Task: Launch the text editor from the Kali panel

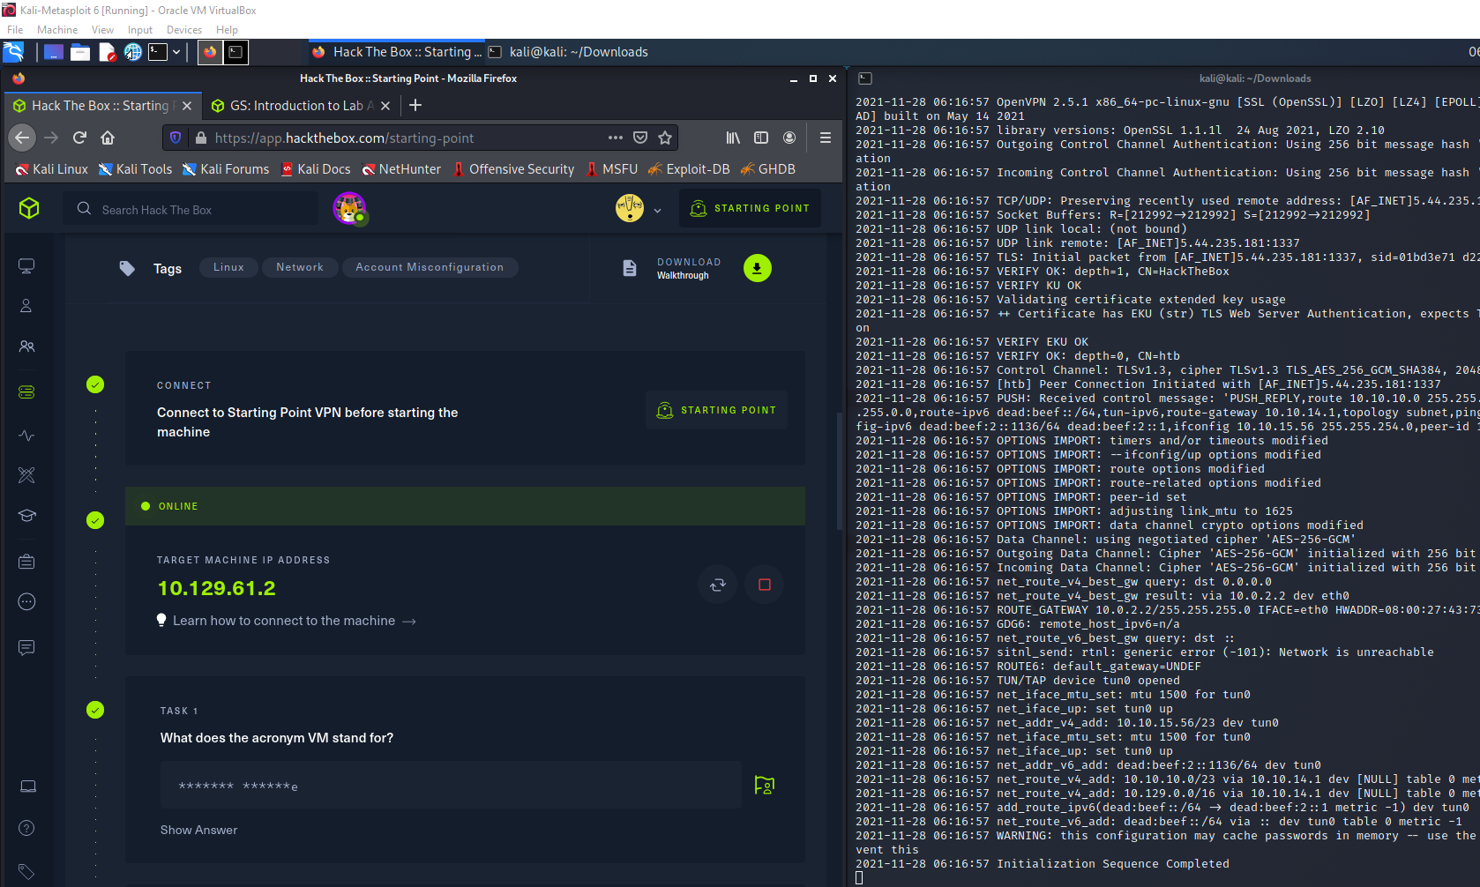Action: [107, 52]
